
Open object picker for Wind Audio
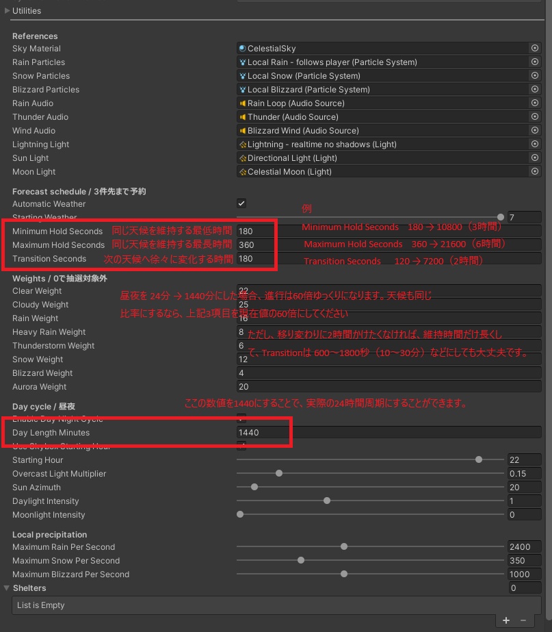[535, 130]
